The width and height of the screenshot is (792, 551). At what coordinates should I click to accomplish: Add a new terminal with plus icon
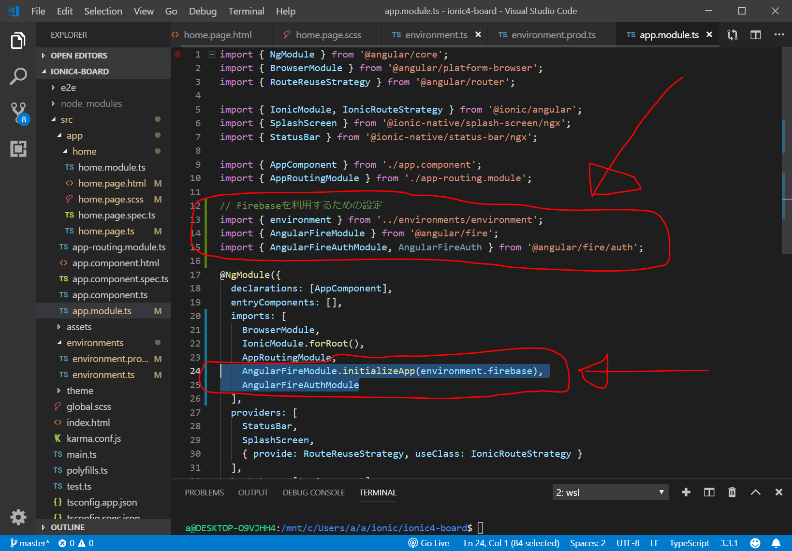coord(686,492)
